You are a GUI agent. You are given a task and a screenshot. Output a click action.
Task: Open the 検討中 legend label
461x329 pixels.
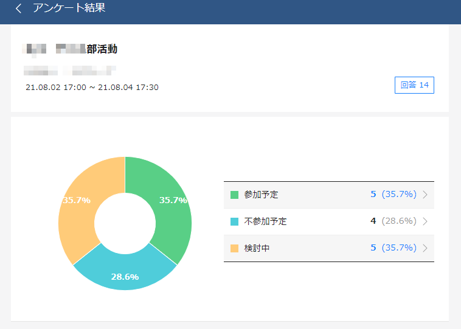coord(257,248)
